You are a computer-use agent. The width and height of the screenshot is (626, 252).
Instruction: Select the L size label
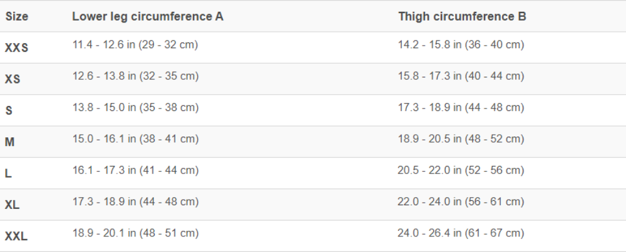coord(8,174)
